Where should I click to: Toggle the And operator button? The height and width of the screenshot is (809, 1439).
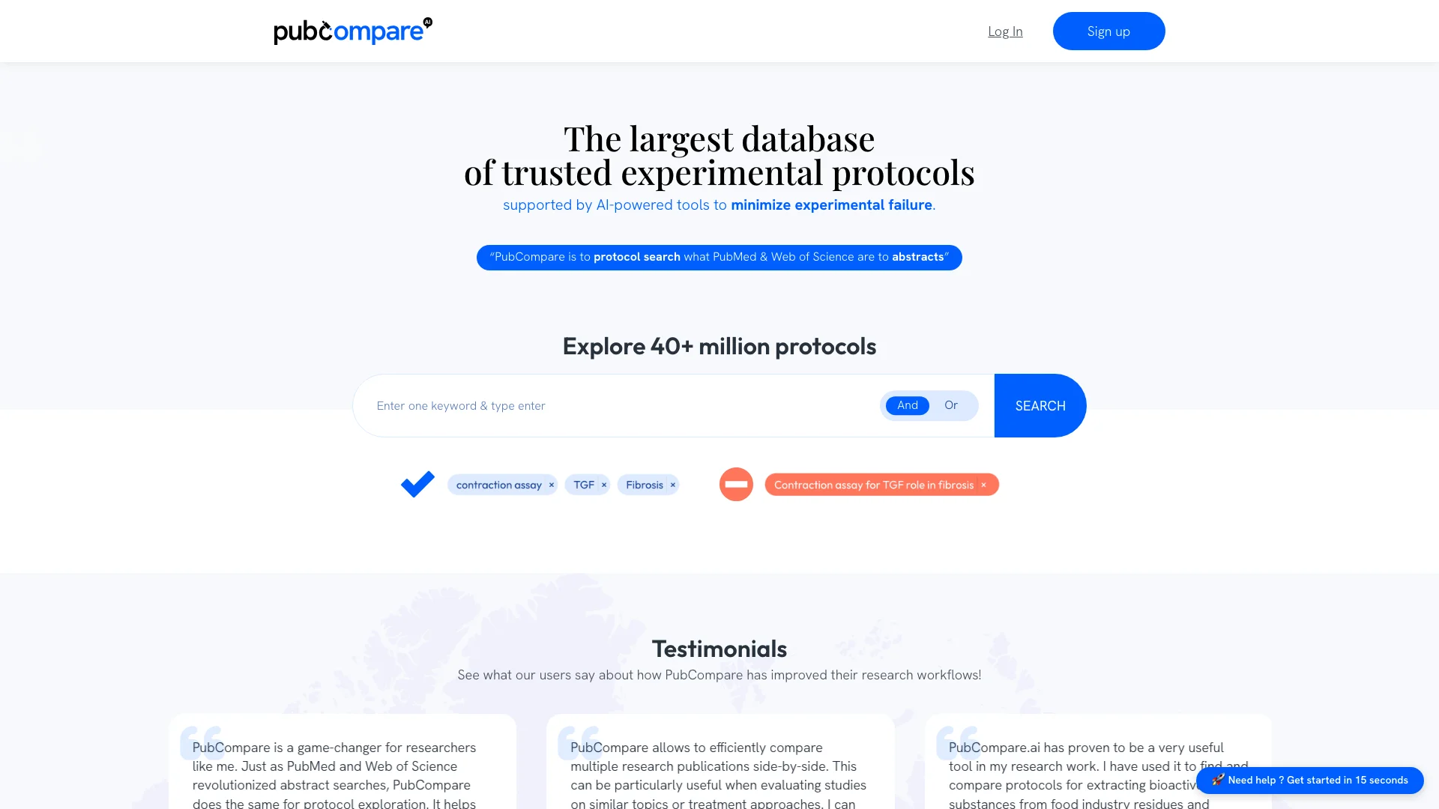906,405
